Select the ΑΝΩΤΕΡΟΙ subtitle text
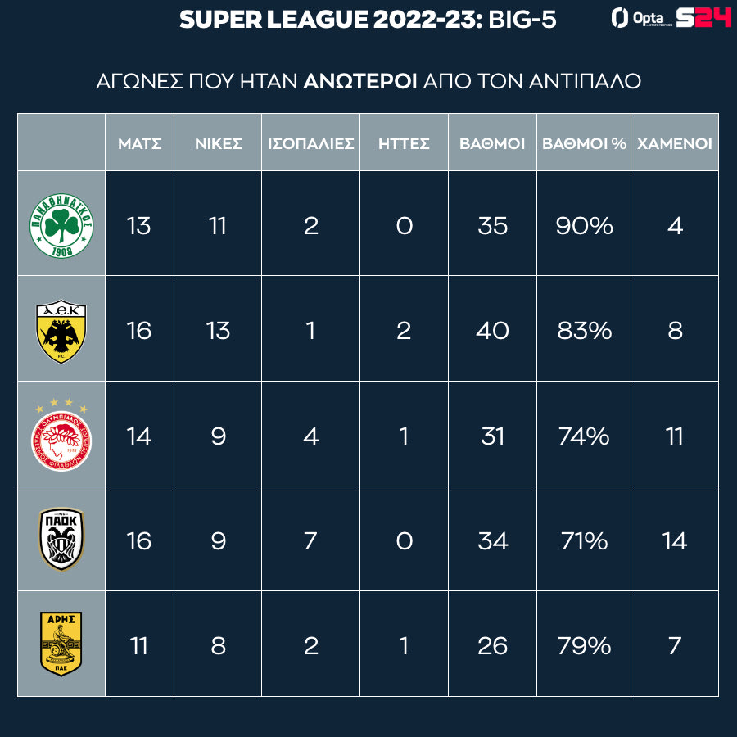The image size is (737, 737). [x=361, y=81]
